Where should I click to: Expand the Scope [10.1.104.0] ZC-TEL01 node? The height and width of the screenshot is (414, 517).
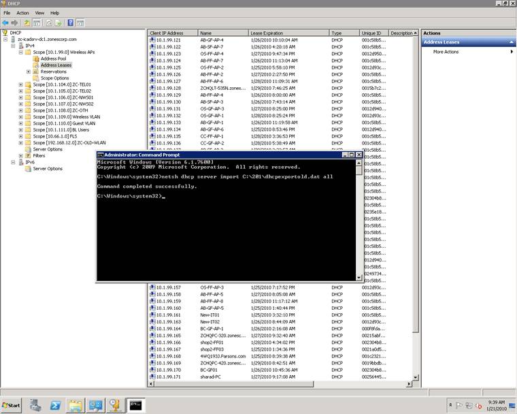(20, 84)
